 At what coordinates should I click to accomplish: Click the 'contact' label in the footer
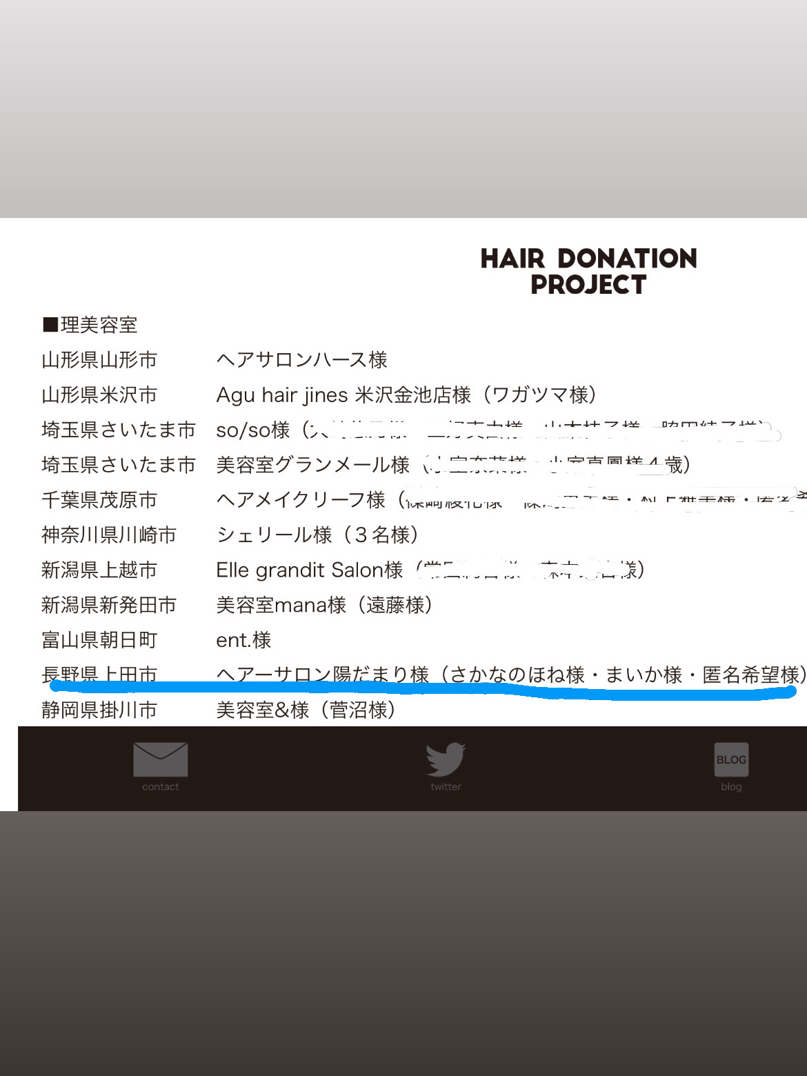[x=160, y=787]
